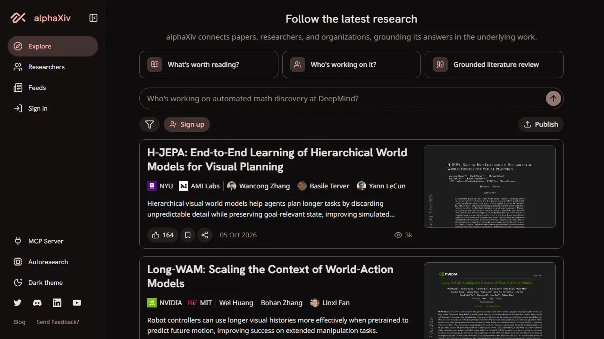Collapse the sidebar panel icon
Image resolution: width=604 pixels, height=339 pixels.
(x=93, y=18)
